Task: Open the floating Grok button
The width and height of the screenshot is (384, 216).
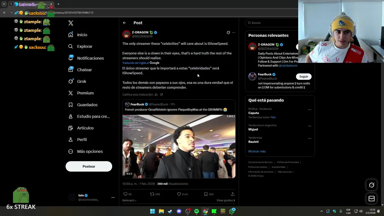Action: click(x=371, y=185)
